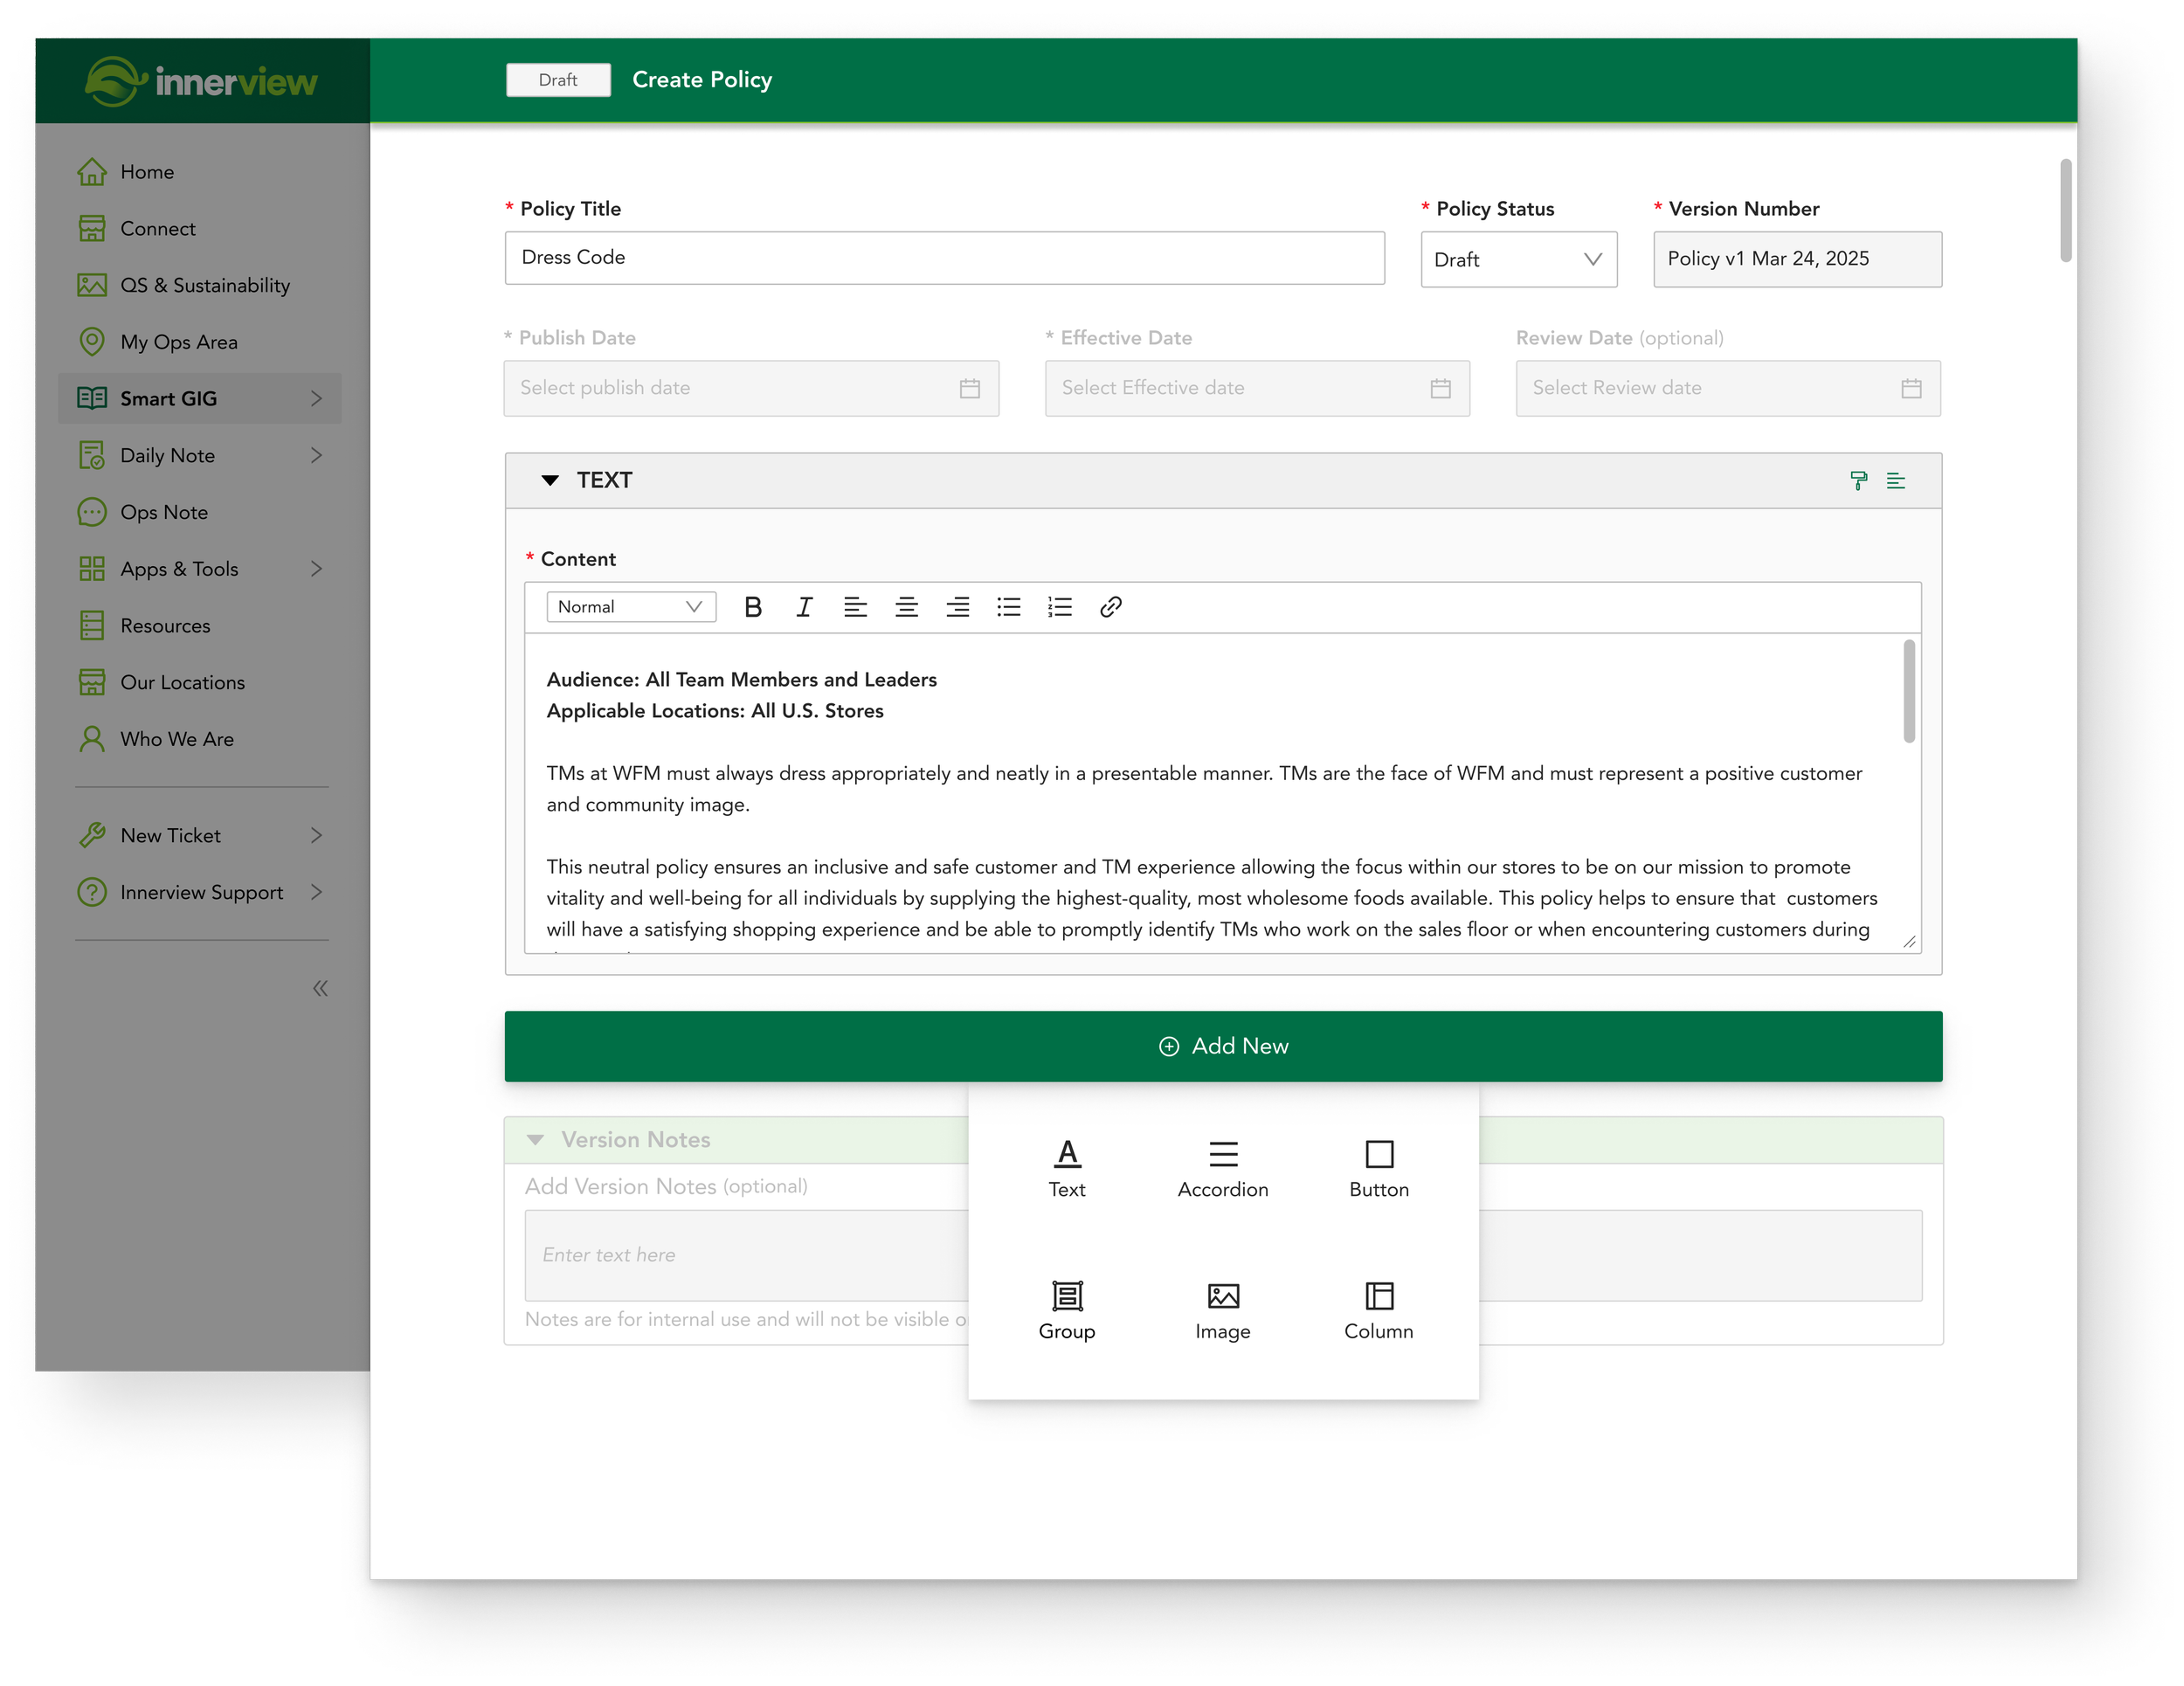Click the innerview logo
Viewport: 2184px width, 1686px height.
(x=201, y=81)
